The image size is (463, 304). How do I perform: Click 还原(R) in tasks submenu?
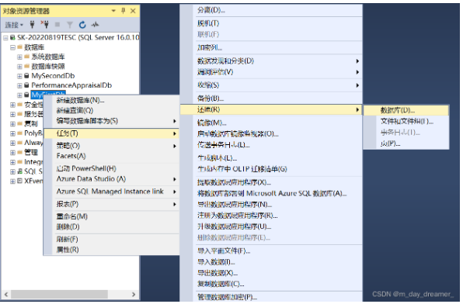(271, 109)
